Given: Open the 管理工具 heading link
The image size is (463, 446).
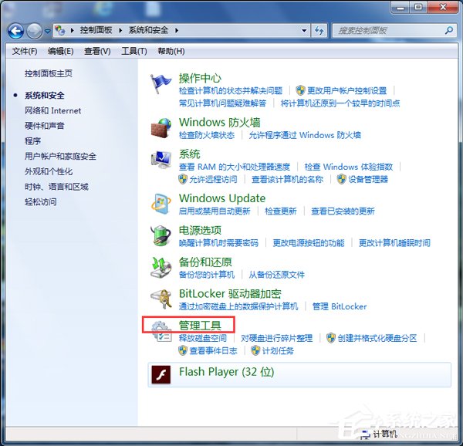Looking at the screenshot, I should coord(200,326).
